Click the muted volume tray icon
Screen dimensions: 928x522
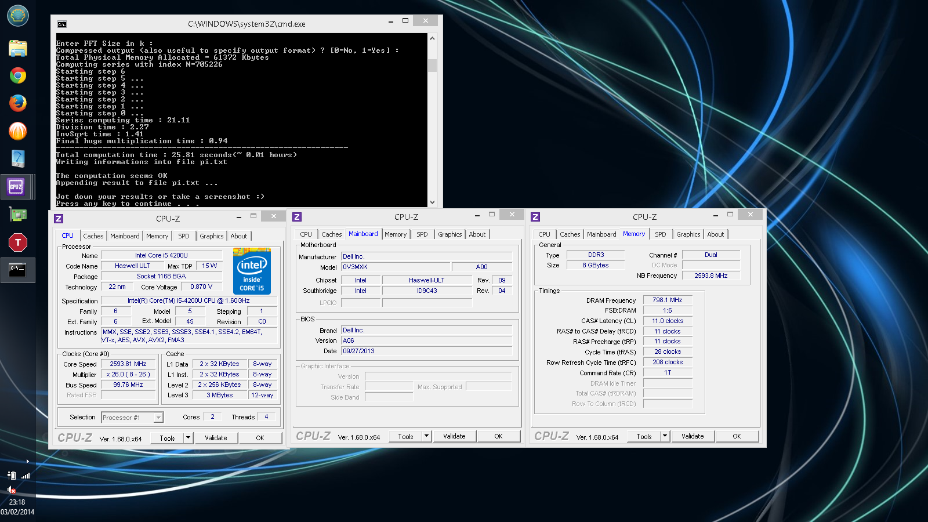coord(12,490)
